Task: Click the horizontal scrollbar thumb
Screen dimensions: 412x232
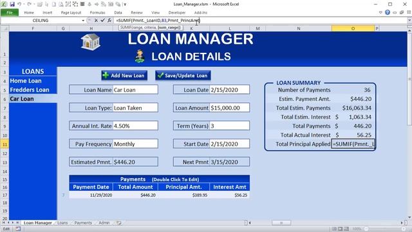Action: [x=281, y=223]
